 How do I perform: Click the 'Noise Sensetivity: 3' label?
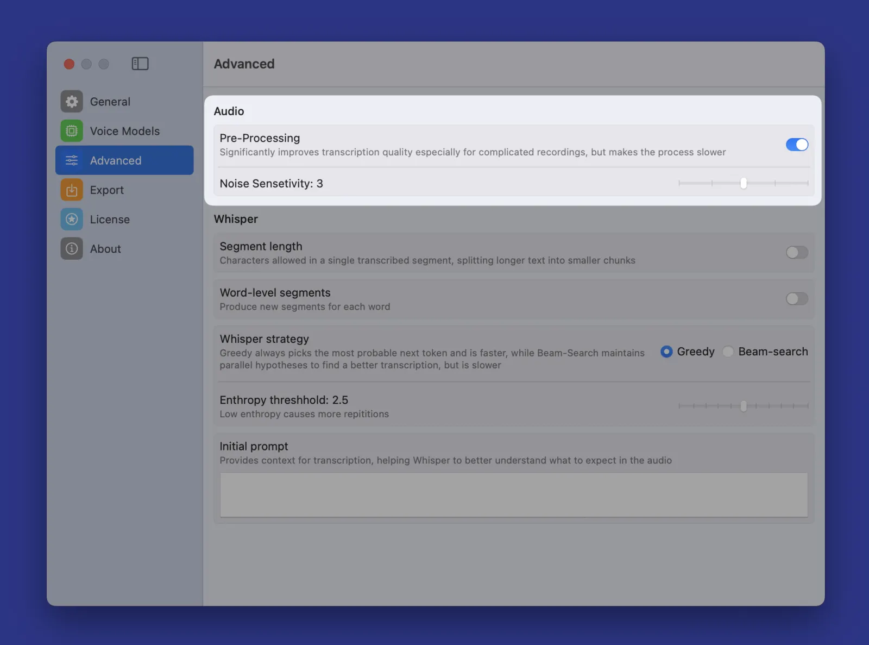tap(272, 184)
